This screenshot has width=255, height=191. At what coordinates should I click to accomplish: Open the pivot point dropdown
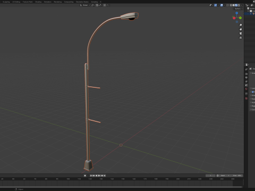click(93, 5)
